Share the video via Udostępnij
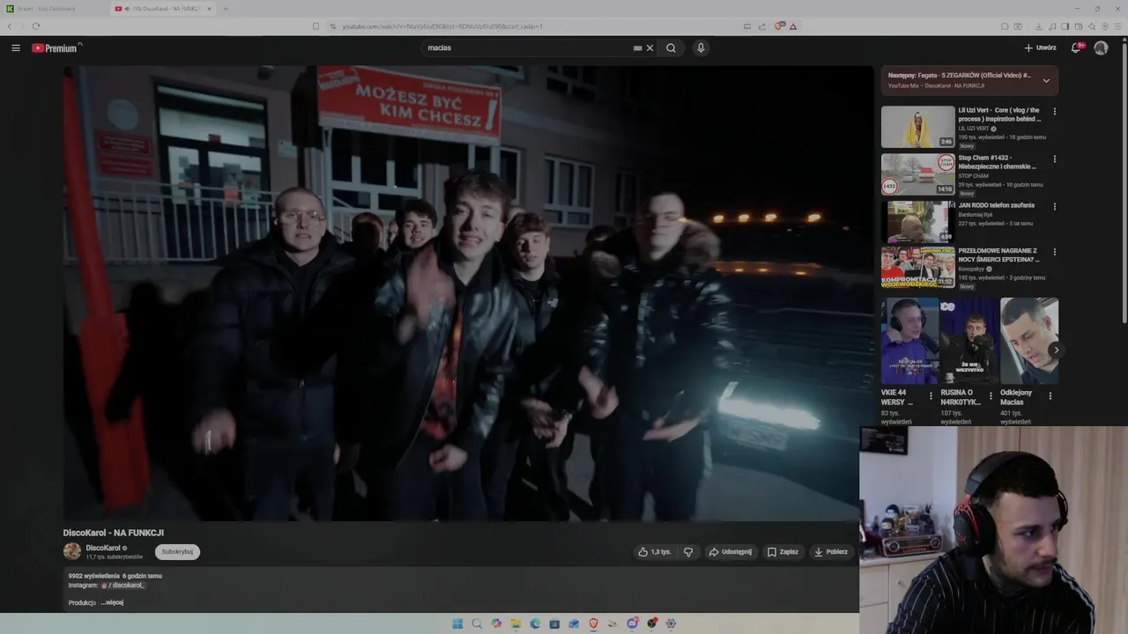 click(731, 552)
